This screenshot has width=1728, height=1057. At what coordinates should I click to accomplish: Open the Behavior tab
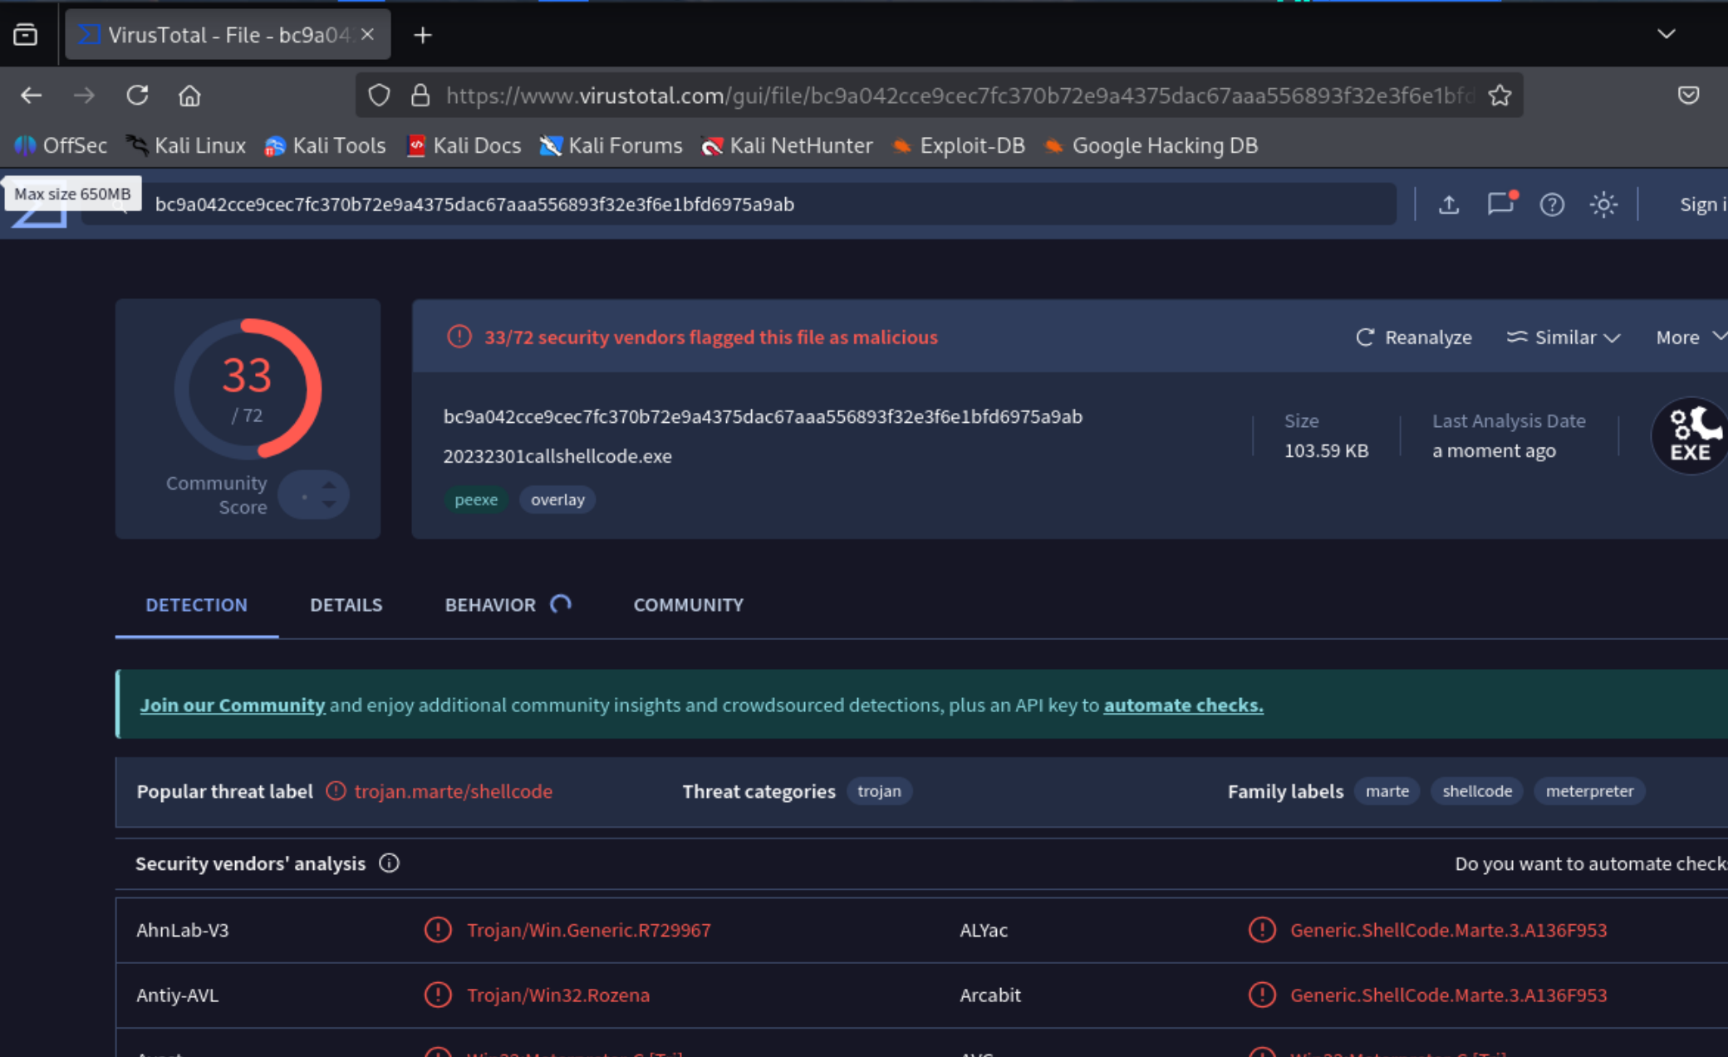(x=490, y=605)
